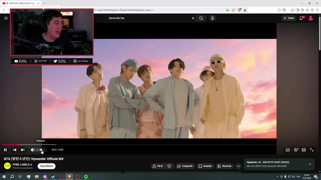The height and width of the screenshot is (180, 321).
Task: Exit full browser view with arrows icon
Action: point(312,150)
